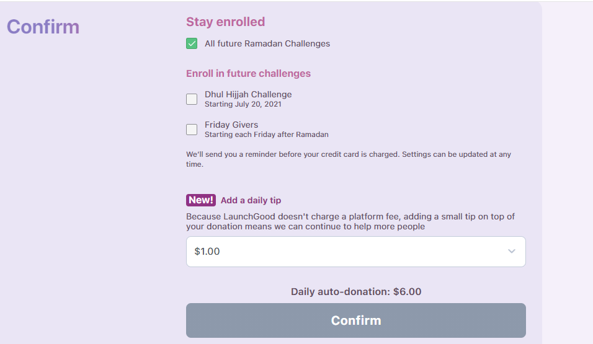Enable the Friday Givers checkbox
The width and height of the screenshot is (593, 344).
192,129
